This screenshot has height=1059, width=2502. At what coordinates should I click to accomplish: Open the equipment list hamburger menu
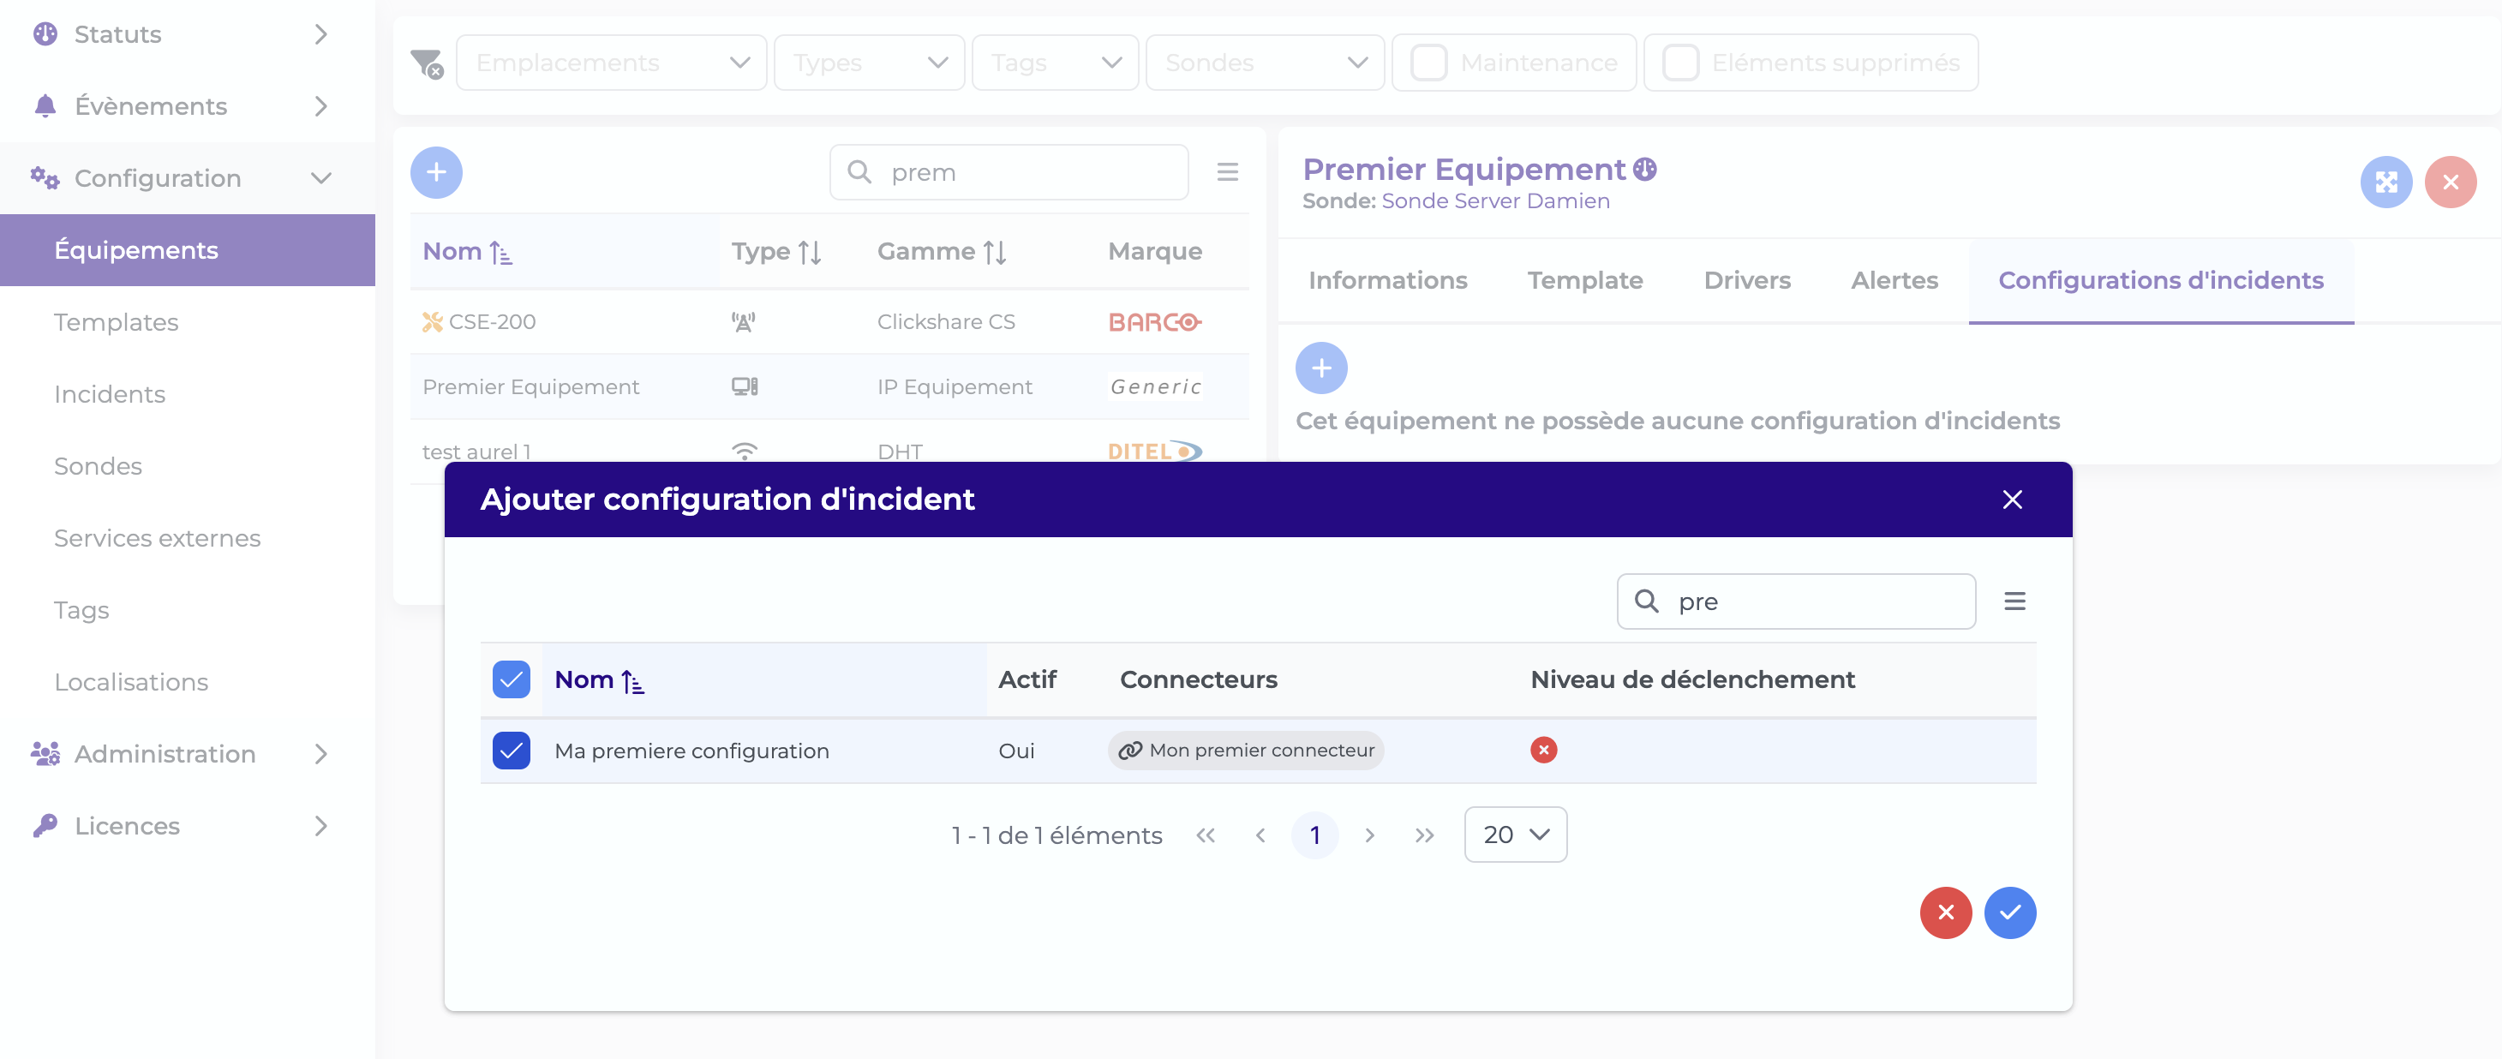pos(1227,172)
